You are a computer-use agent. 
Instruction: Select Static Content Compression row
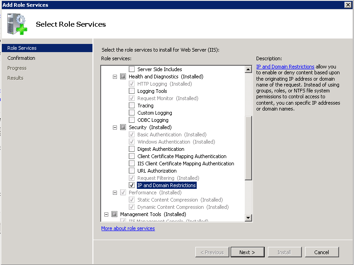click(180, 200)
